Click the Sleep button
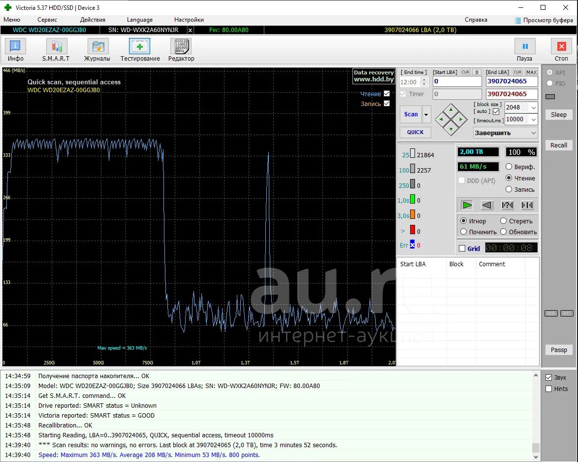Screen dimensions: 578x462 coord(558,114)
